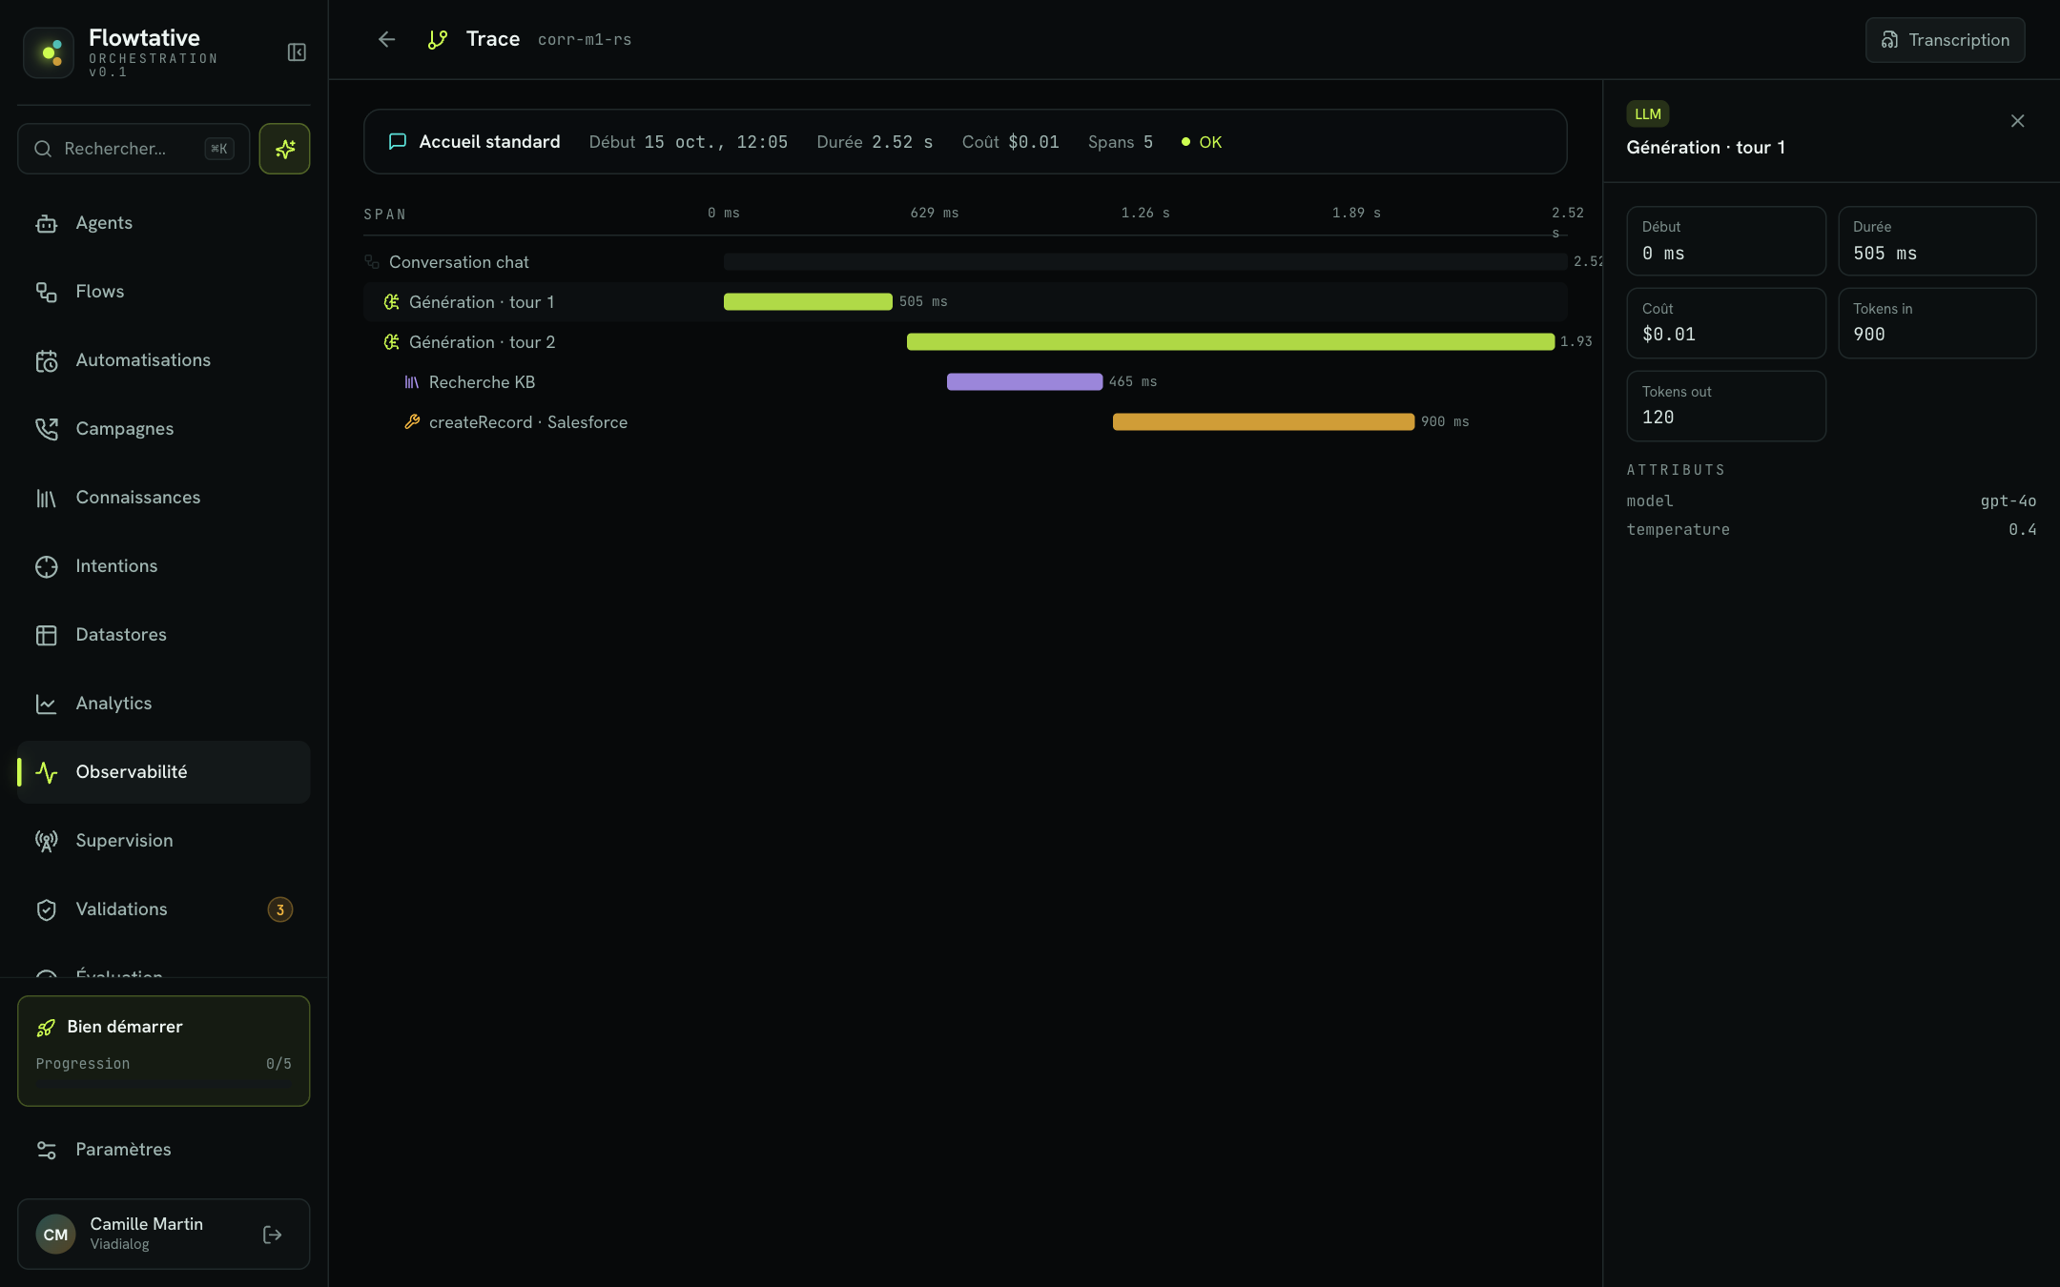Open Supervision from the sidebar

click(163, 841)
